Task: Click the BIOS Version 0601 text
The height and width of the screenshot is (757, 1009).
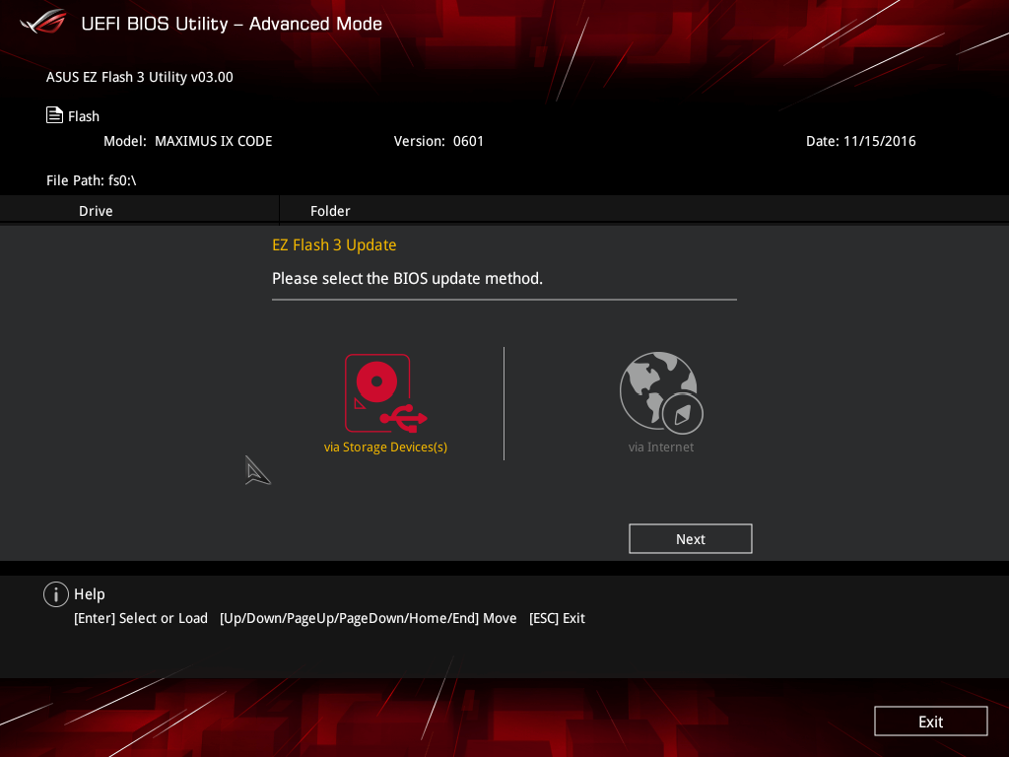Action: tap(438, 141)
